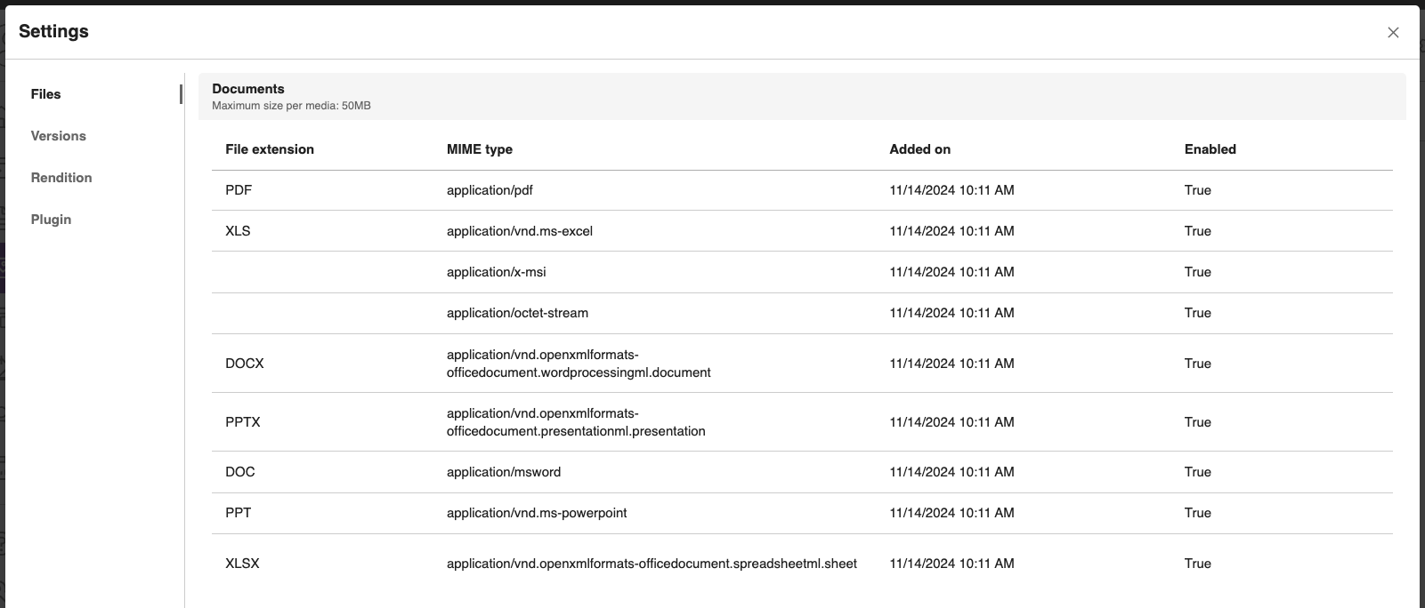Select the PDF file extension row
The height and width of the screenshot is (608, 1425).
(x=239, y=190)
